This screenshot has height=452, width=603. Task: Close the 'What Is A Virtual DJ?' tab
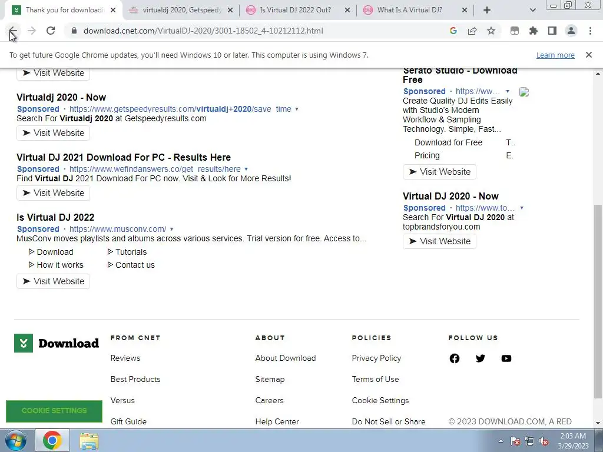click(465, 11)
